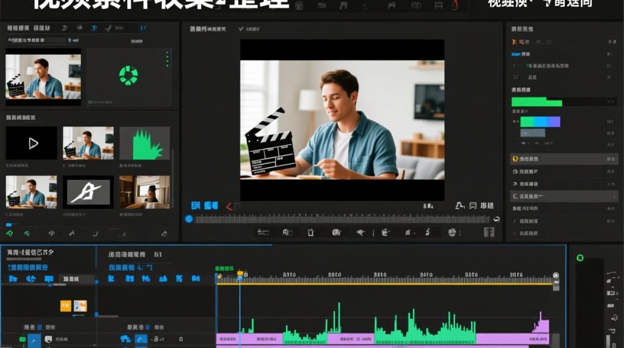Viewport: 624px width, 348px height.
Task: Open the black thumbnail with the play triangle
Action: pyautogui.click(x=31, y=143)
